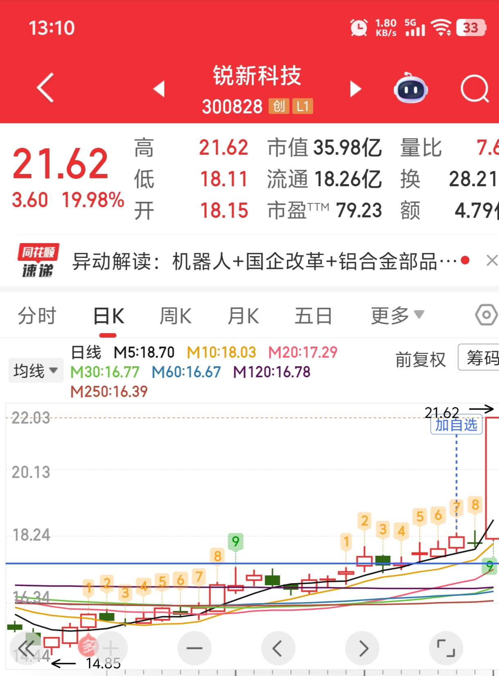Open the 同花顺速递 logo
Viewport: 499px width, 676px height.
tap(38, 260)
